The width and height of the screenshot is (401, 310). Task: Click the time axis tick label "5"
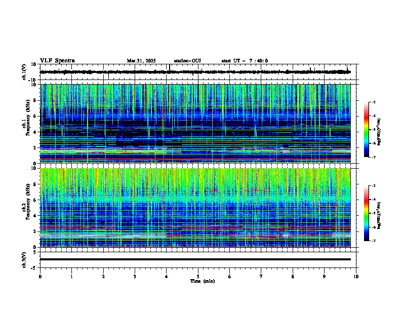pos(198,277)
